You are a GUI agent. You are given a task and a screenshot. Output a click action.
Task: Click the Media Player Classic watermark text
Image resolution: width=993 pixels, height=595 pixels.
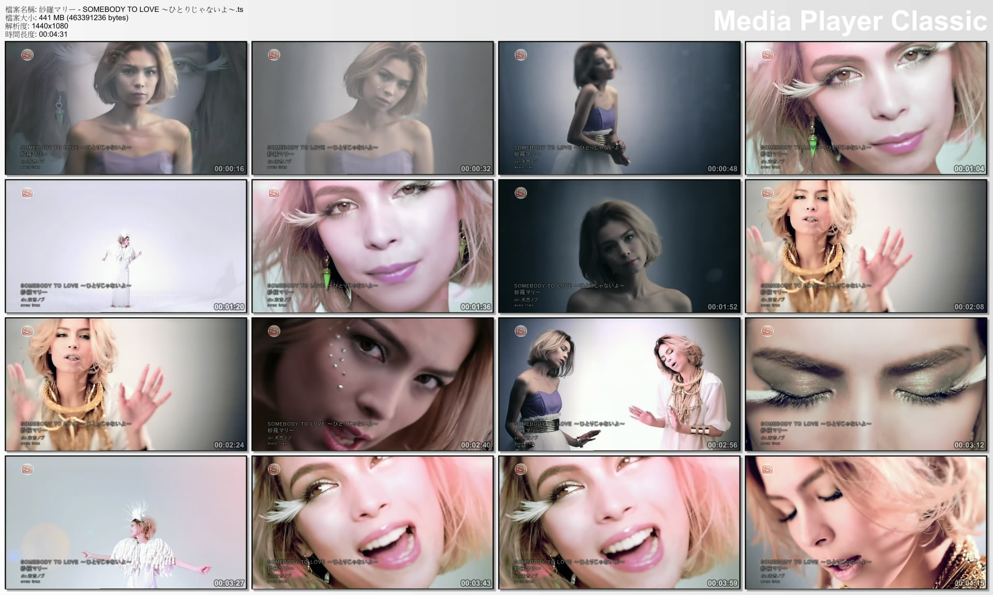[x=850, y=21]
